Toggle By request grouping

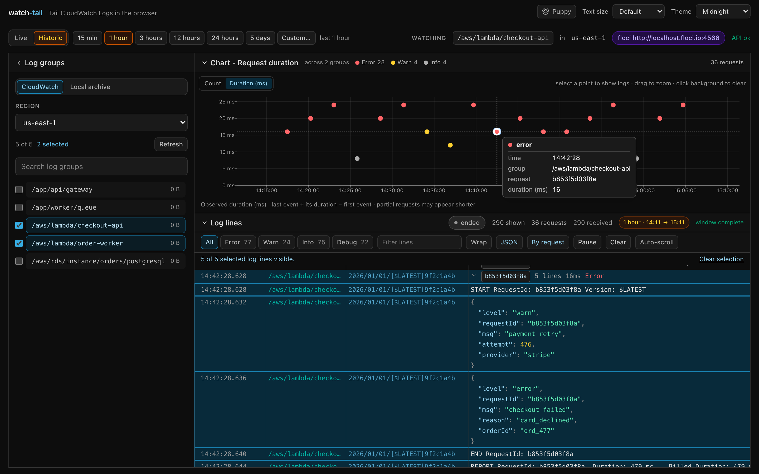(x=548, y=242)
